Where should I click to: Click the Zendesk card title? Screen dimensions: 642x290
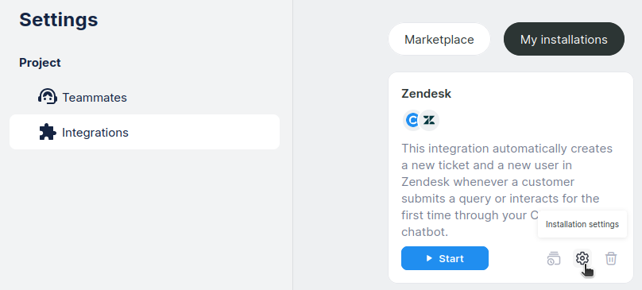(426, 94)
